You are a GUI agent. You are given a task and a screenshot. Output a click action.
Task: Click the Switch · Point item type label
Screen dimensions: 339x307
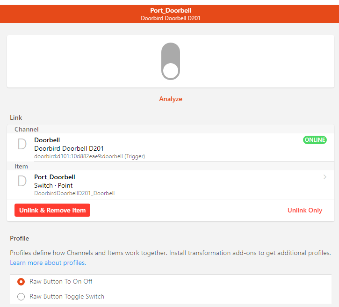pos(53,185)
